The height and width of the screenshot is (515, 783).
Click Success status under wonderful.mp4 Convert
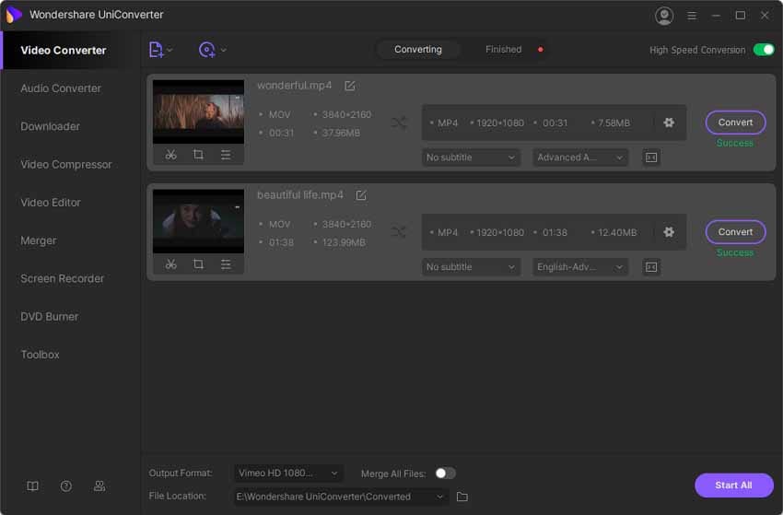coord(734,143)
